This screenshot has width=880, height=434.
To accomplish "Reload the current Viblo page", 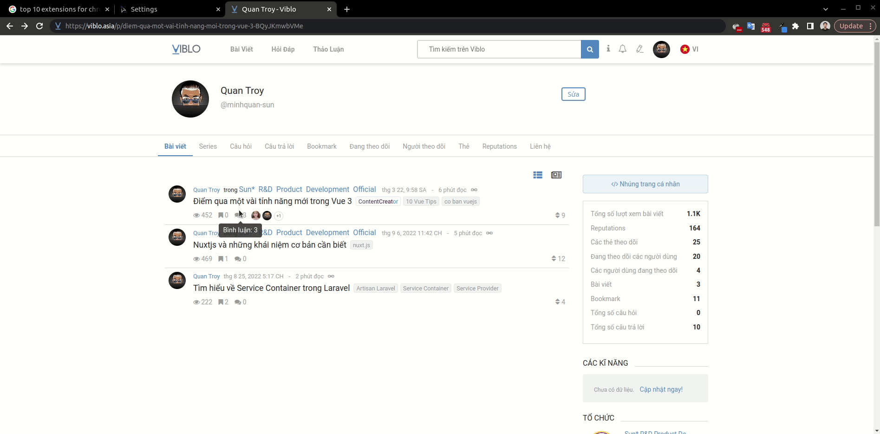I will 39,26.
